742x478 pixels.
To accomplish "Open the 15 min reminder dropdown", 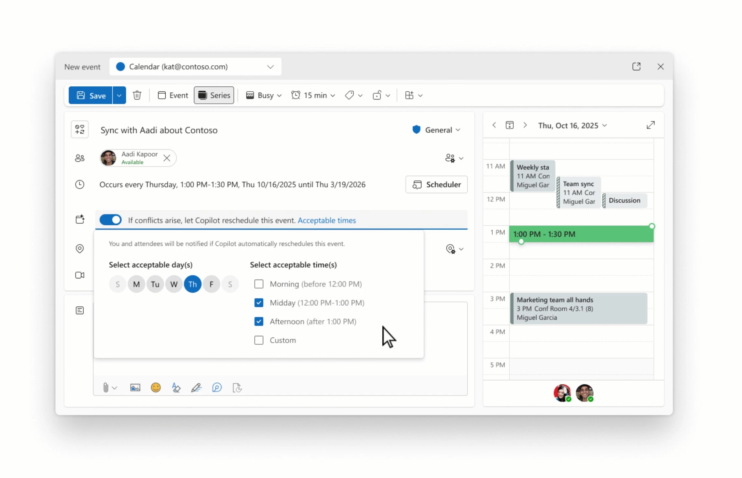I will click(x=313, y=95).
